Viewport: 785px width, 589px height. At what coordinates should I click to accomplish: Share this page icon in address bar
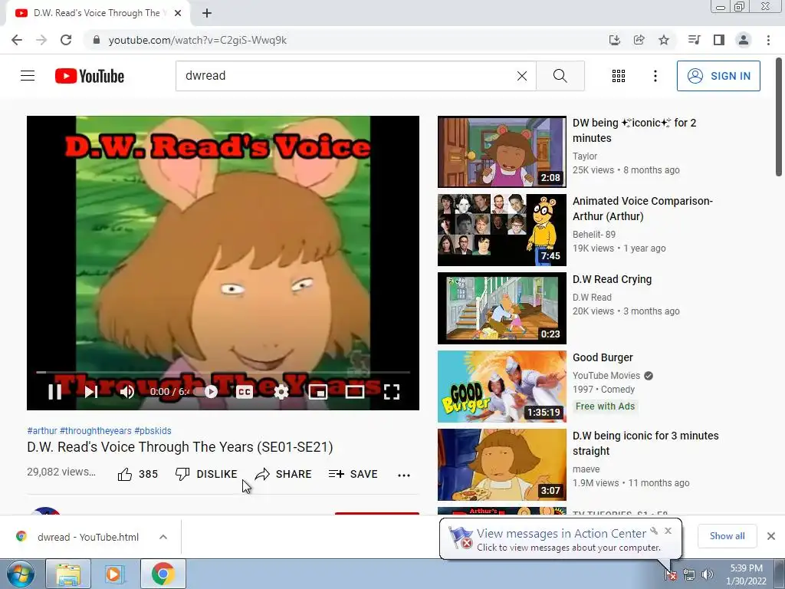(x=639, y=40)
